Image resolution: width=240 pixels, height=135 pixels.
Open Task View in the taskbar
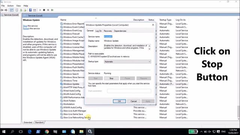(x=21, y=132)
